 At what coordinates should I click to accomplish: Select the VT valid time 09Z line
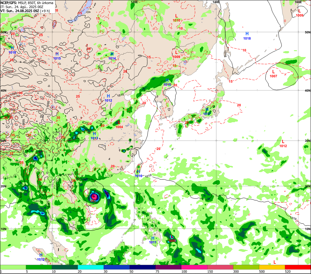click(25, 11)
